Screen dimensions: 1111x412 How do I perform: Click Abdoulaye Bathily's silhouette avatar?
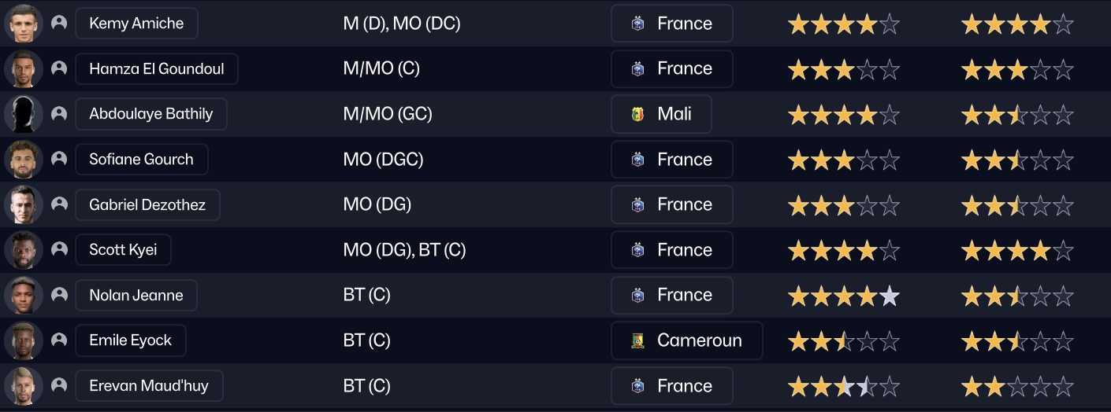pos(23,114)
